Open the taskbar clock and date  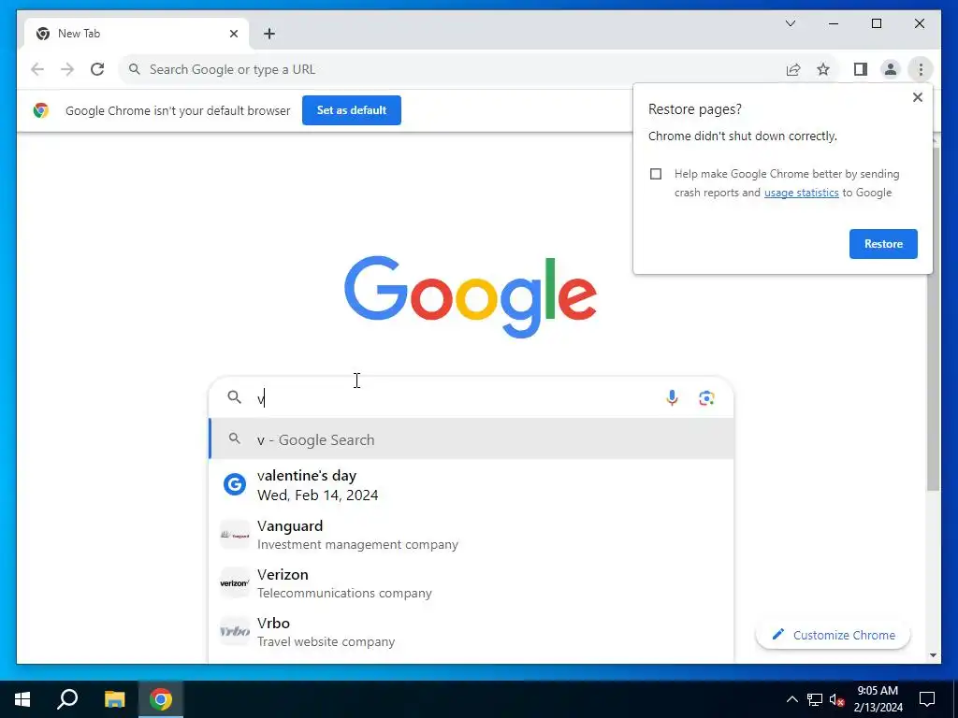[878, 699]
